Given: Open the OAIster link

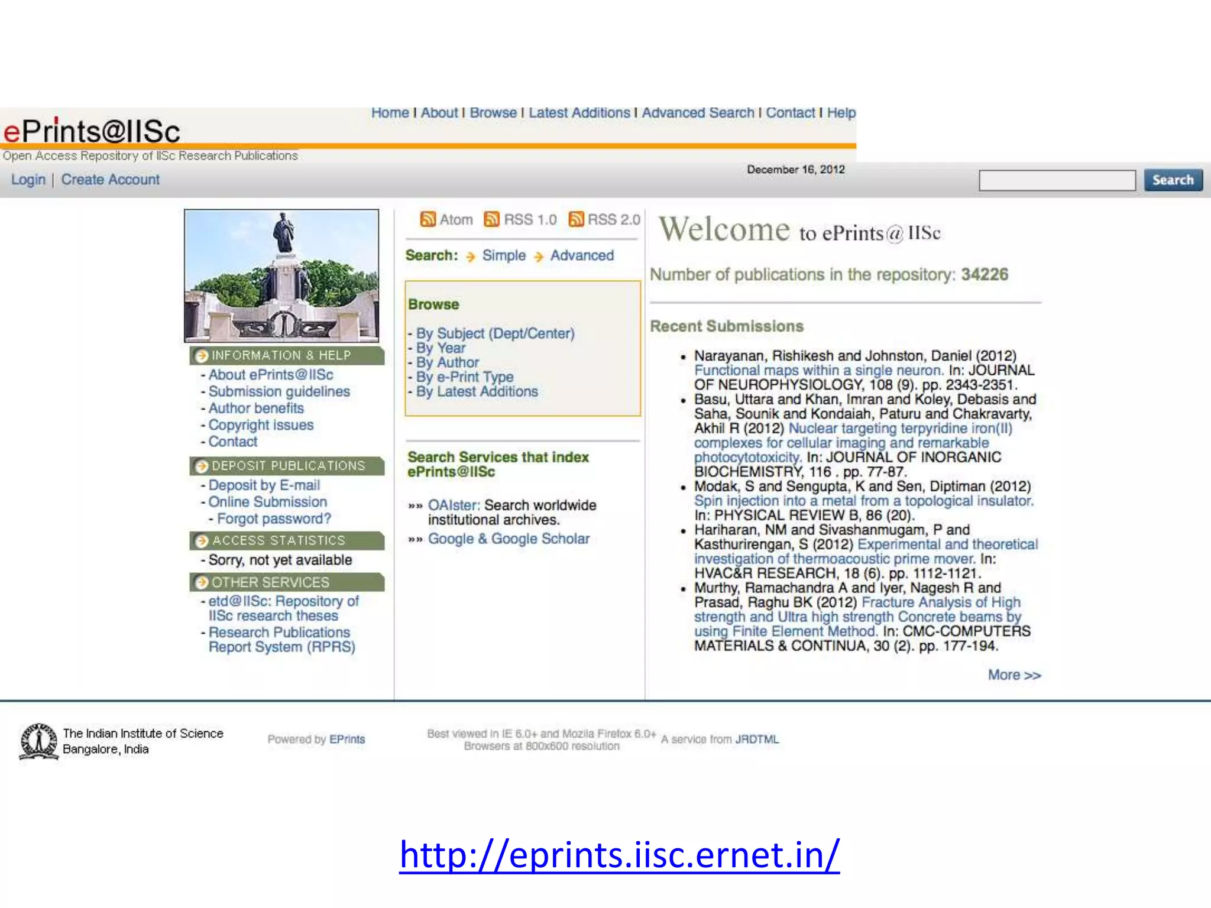Looking at the screenshot, I should [x=454, y=505].
